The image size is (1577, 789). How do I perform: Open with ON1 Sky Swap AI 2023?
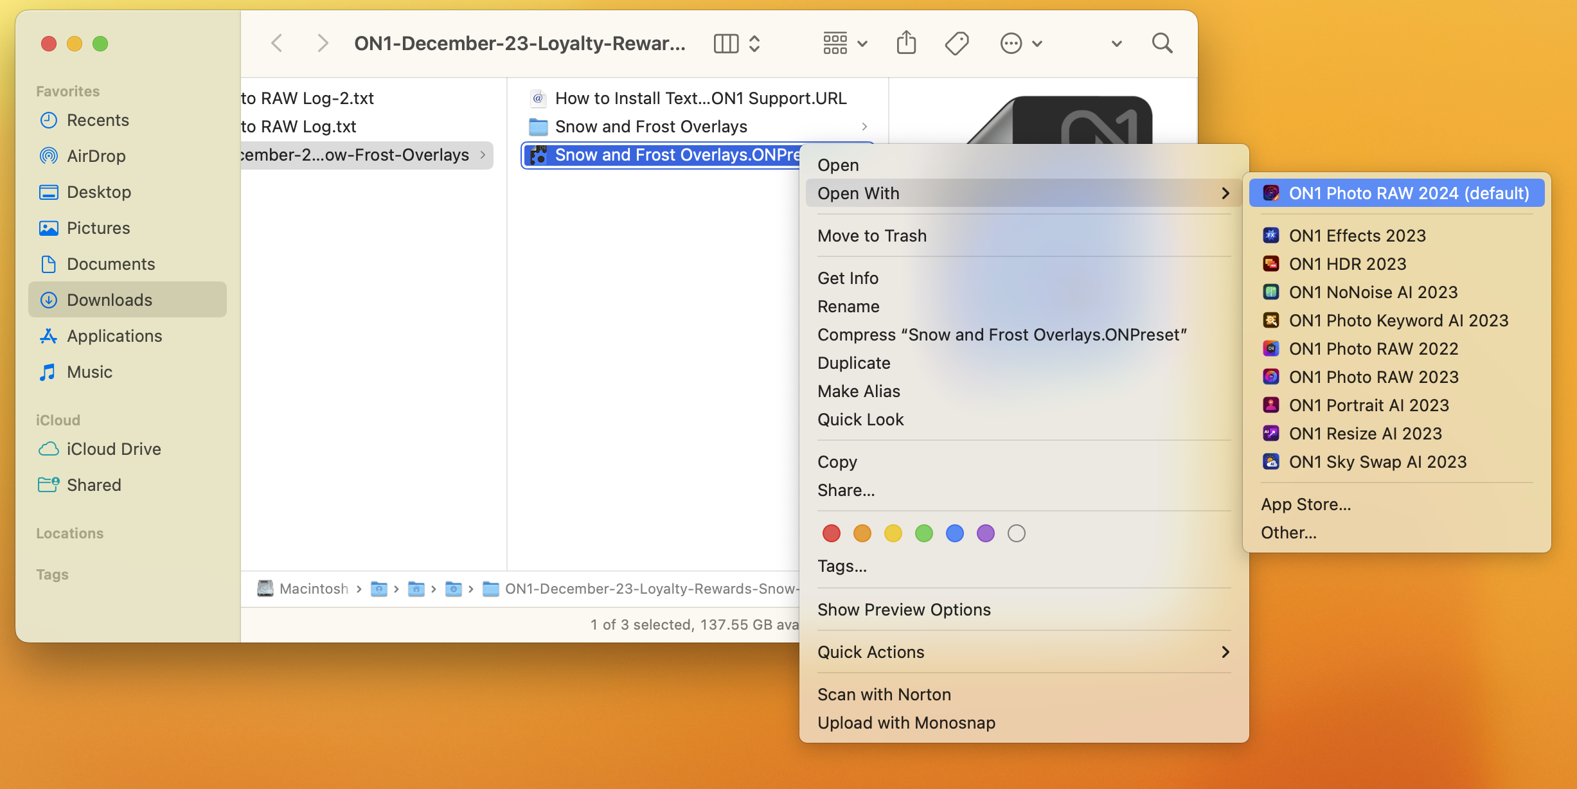pos(1396,462)
